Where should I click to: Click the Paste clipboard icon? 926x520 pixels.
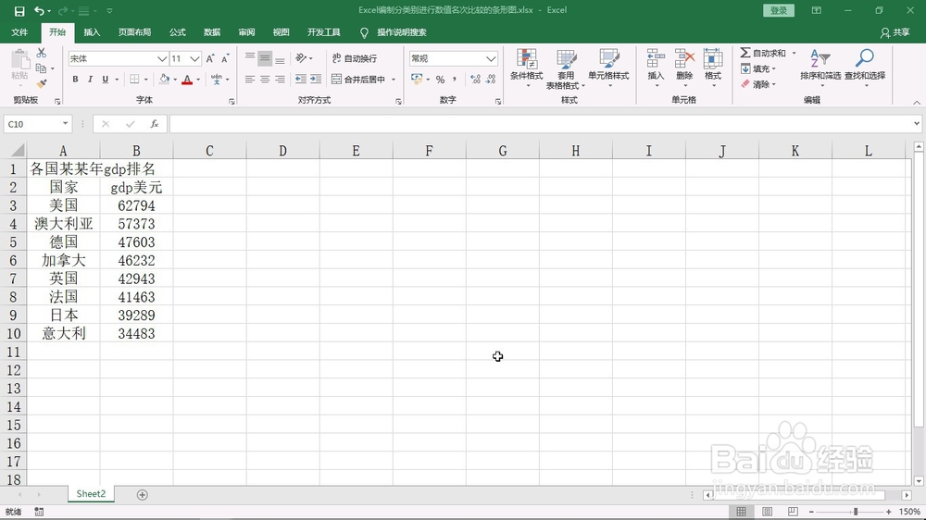pyautogui.click(x=19, y=60)
